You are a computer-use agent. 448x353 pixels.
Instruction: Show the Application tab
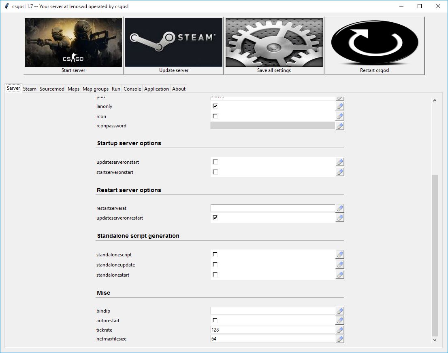(157, 89)
